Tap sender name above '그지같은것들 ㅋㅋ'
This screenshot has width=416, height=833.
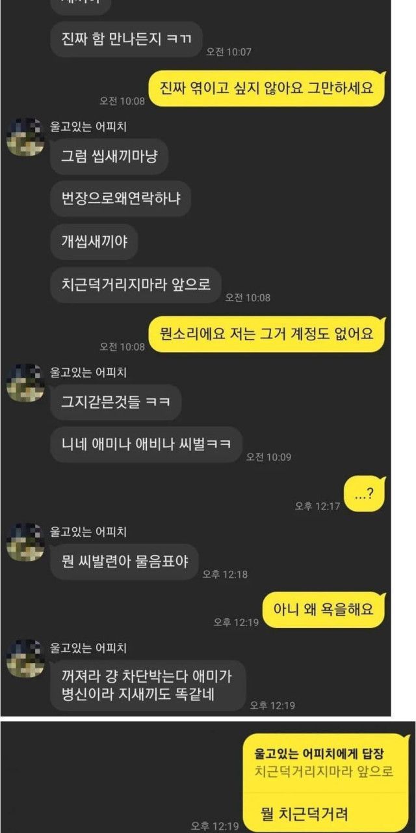point(88,372)
